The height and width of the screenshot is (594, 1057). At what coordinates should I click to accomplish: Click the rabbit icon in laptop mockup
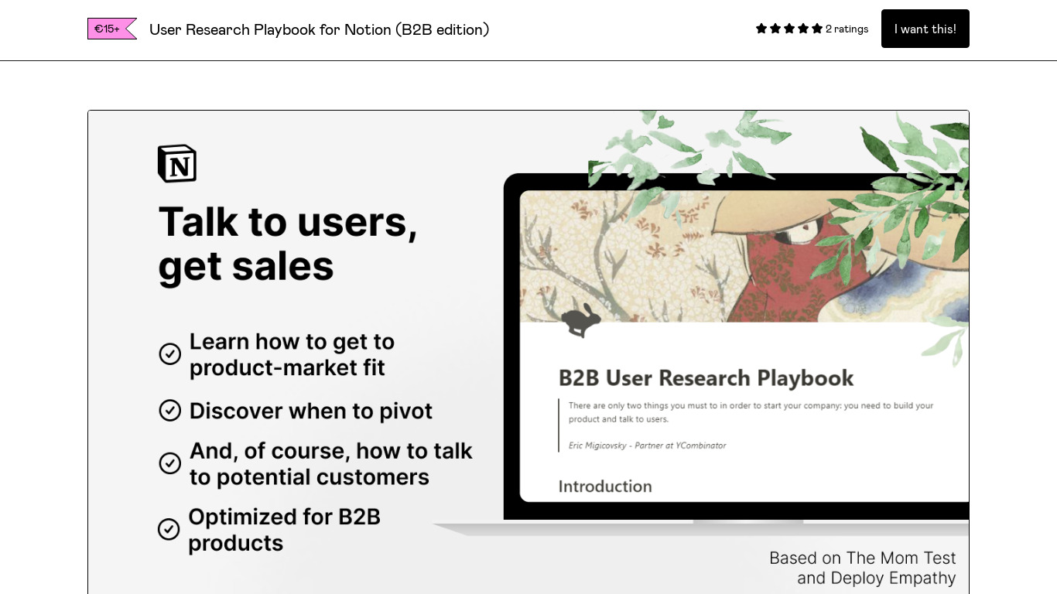pyautogui.click(x=581, y=319)
